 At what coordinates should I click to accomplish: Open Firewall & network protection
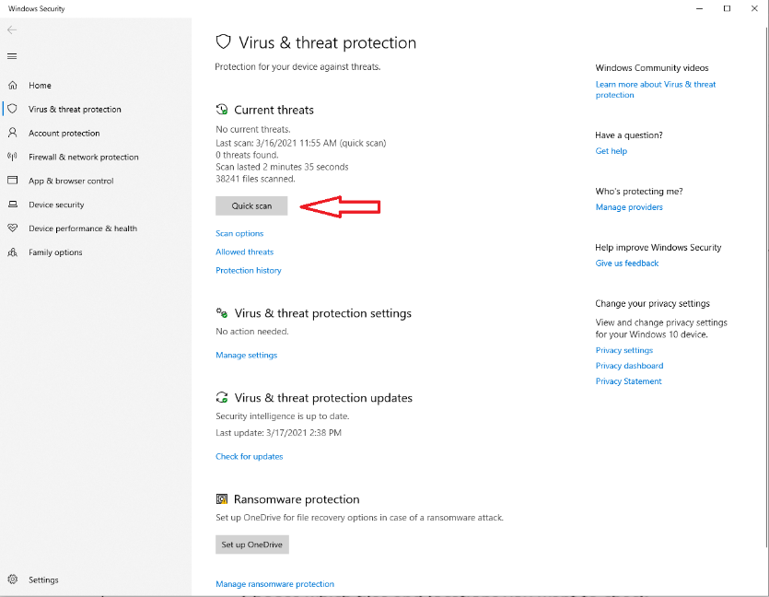(84, 157)
